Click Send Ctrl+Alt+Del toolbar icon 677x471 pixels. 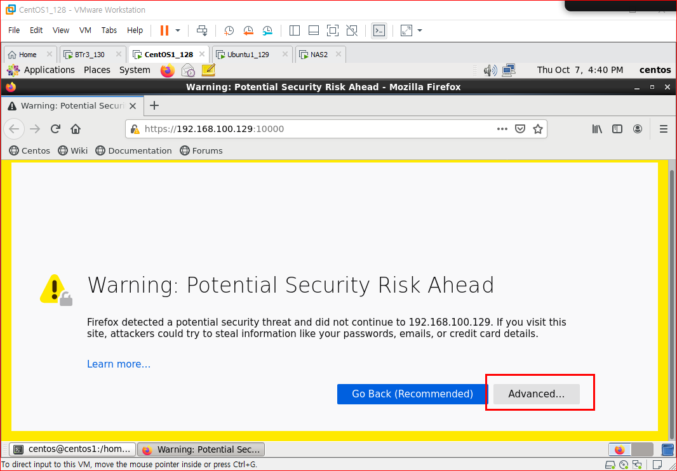point(202,30)
